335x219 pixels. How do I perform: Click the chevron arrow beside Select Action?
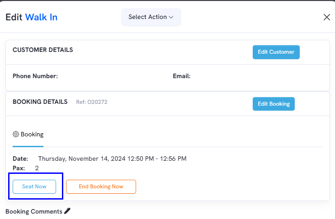[171, 17]
